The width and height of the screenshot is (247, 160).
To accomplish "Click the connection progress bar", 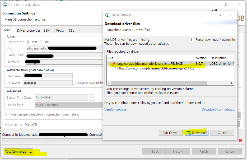I will point(119,140).
